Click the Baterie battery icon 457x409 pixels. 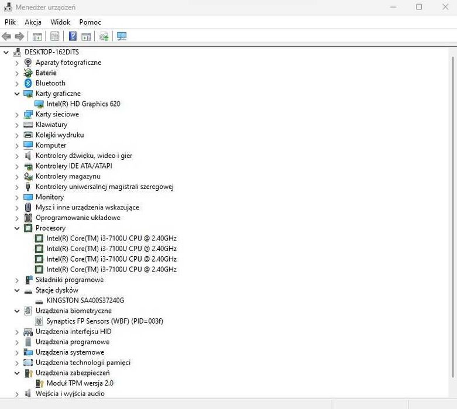pos(28,73)
